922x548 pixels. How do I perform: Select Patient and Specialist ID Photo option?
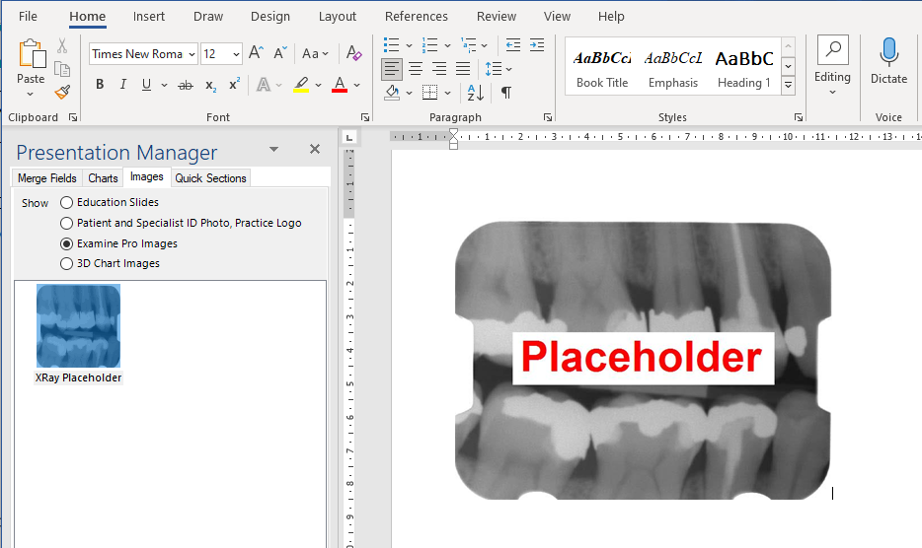coord(66,223)
